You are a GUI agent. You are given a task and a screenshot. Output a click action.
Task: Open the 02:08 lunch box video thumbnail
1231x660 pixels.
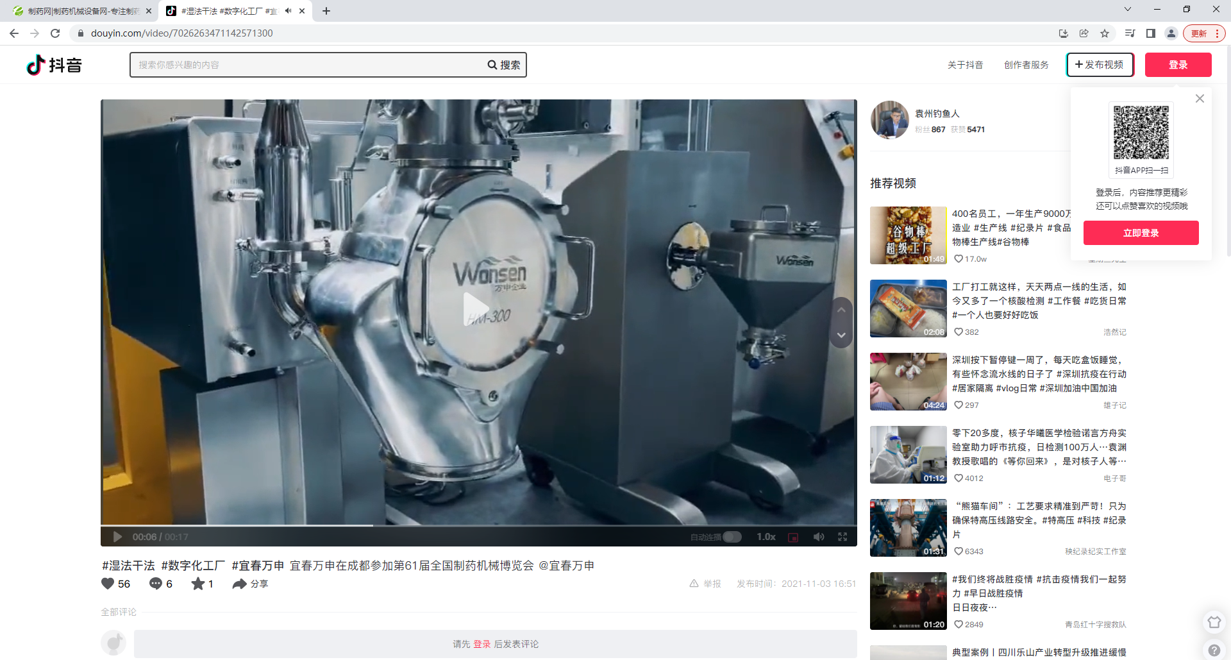click(x=908, y=309)
